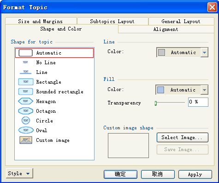Open the Shape and Color tab
Viewport: 219px width, 183px height.
click(61, 29)
